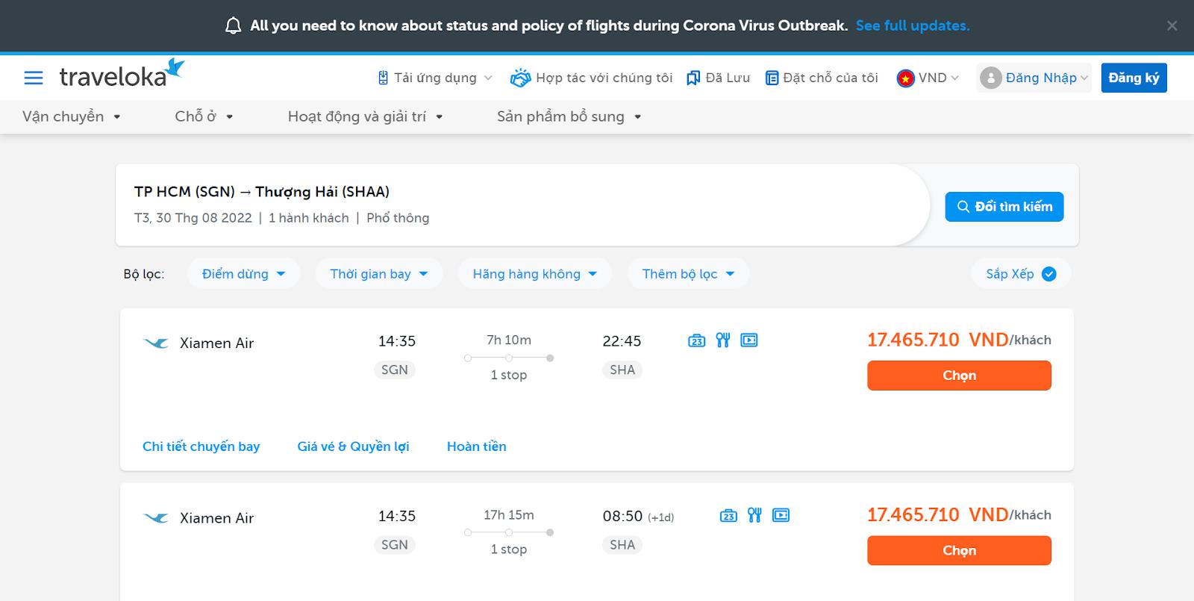The image size is (1194, 601).
Task: Toggle the Sắp Xếp sort option
Action: 1020,274
